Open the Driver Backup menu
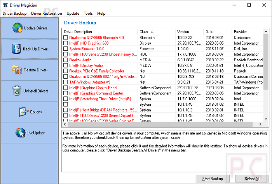The image size is (272, 184). click(15, 13)
